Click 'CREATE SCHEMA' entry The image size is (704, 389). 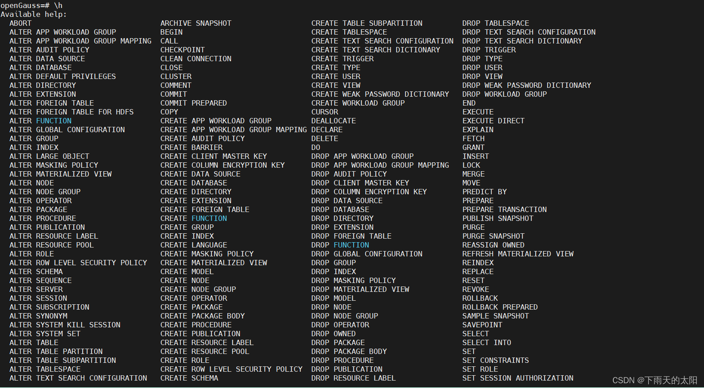tap(189, 378)
